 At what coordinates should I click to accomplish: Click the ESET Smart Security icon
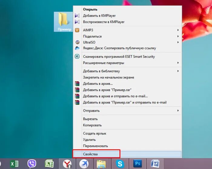pos(77,56)
